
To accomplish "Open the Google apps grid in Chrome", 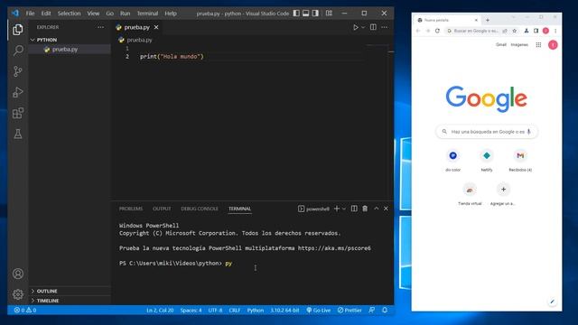I will 538,45.
